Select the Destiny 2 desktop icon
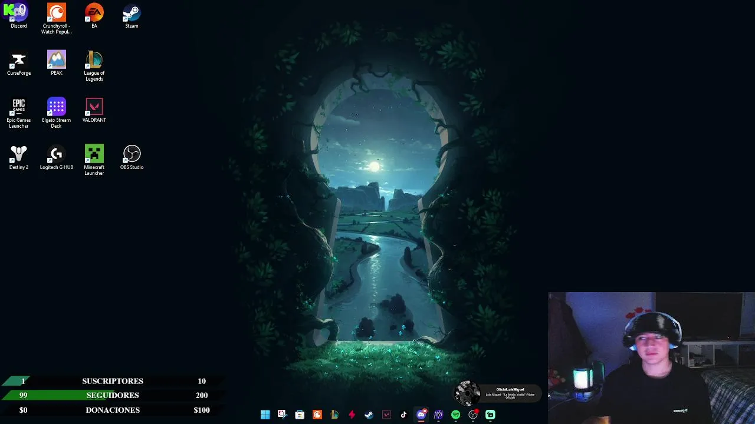Viewport: 755px width, 424px height. click(x=18, y=157)
